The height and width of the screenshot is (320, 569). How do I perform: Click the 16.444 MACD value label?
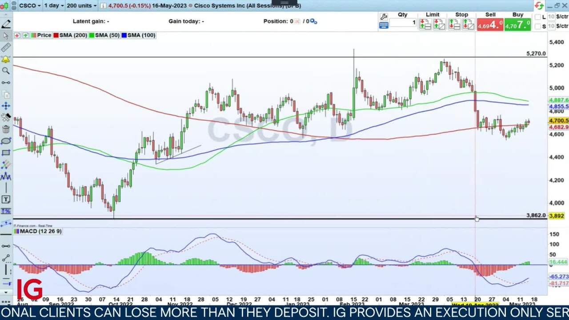(559, 262)
